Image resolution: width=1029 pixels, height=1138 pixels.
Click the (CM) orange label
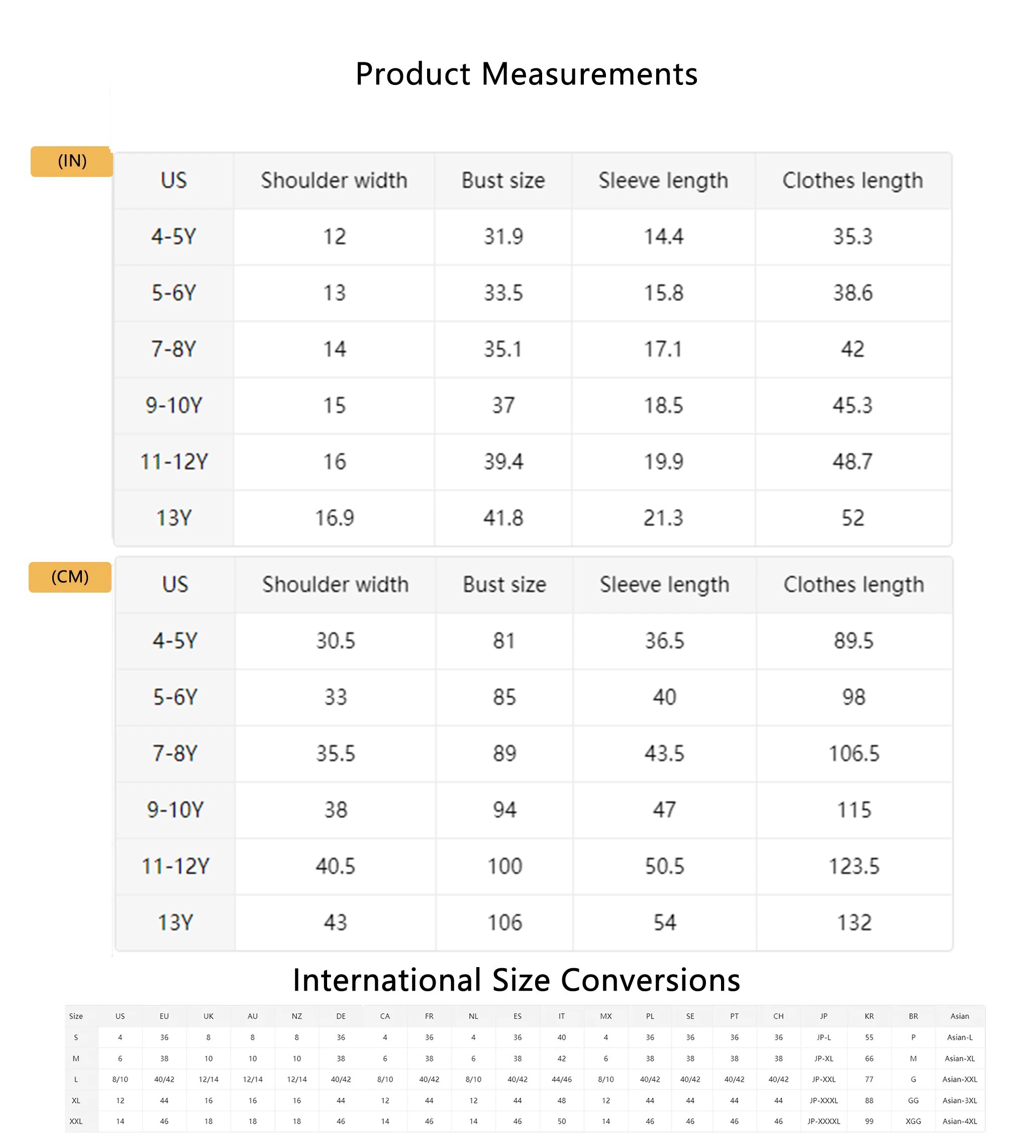pyautogui.click(x=70, y=577)
